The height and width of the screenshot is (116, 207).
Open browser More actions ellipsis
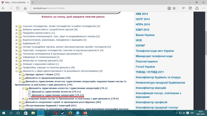pos(204,8)
